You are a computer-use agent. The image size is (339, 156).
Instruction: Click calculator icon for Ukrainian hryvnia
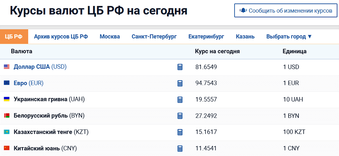coord(180,100)
